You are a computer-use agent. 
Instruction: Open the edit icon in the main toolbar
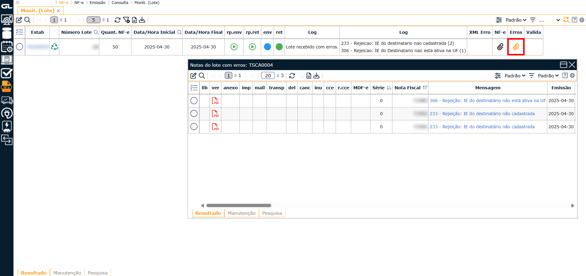point(19,19)
